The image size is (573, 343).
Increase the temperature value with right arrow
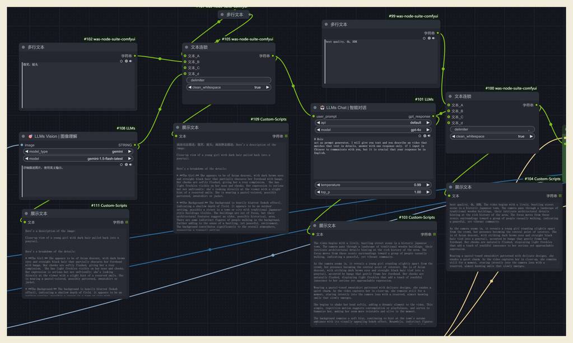pos(427,184)
